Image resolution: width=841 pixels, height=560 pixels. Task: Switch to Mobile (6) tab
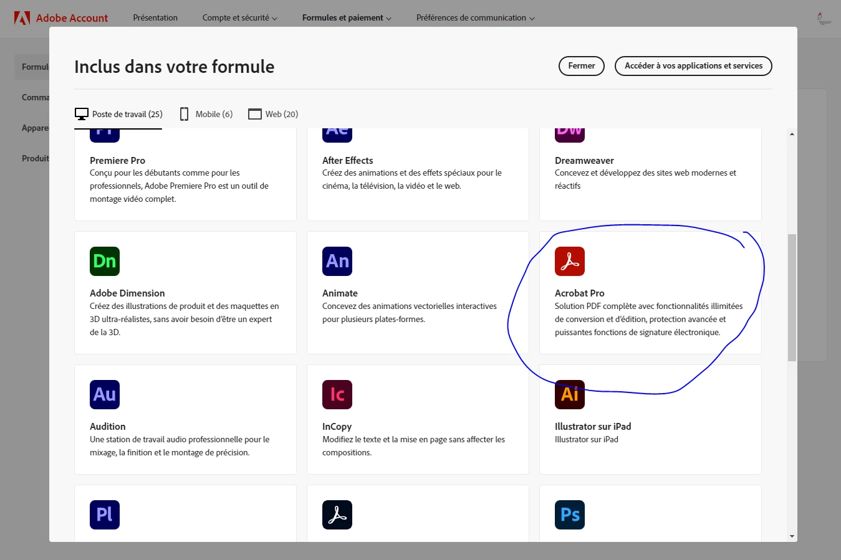[x=206, y=114]
